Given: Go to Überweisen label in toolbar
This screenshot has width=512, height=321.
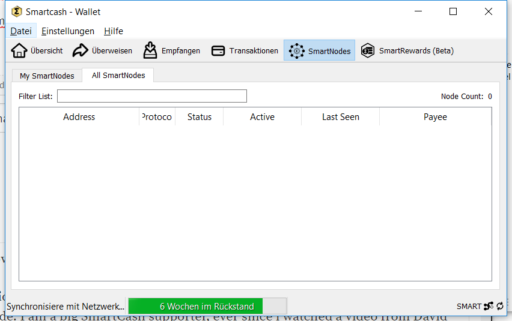Looking at the screenshot, I should pyautogui.click(x=112, y=50).
